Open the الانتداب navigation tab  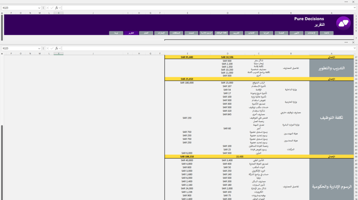251,33
